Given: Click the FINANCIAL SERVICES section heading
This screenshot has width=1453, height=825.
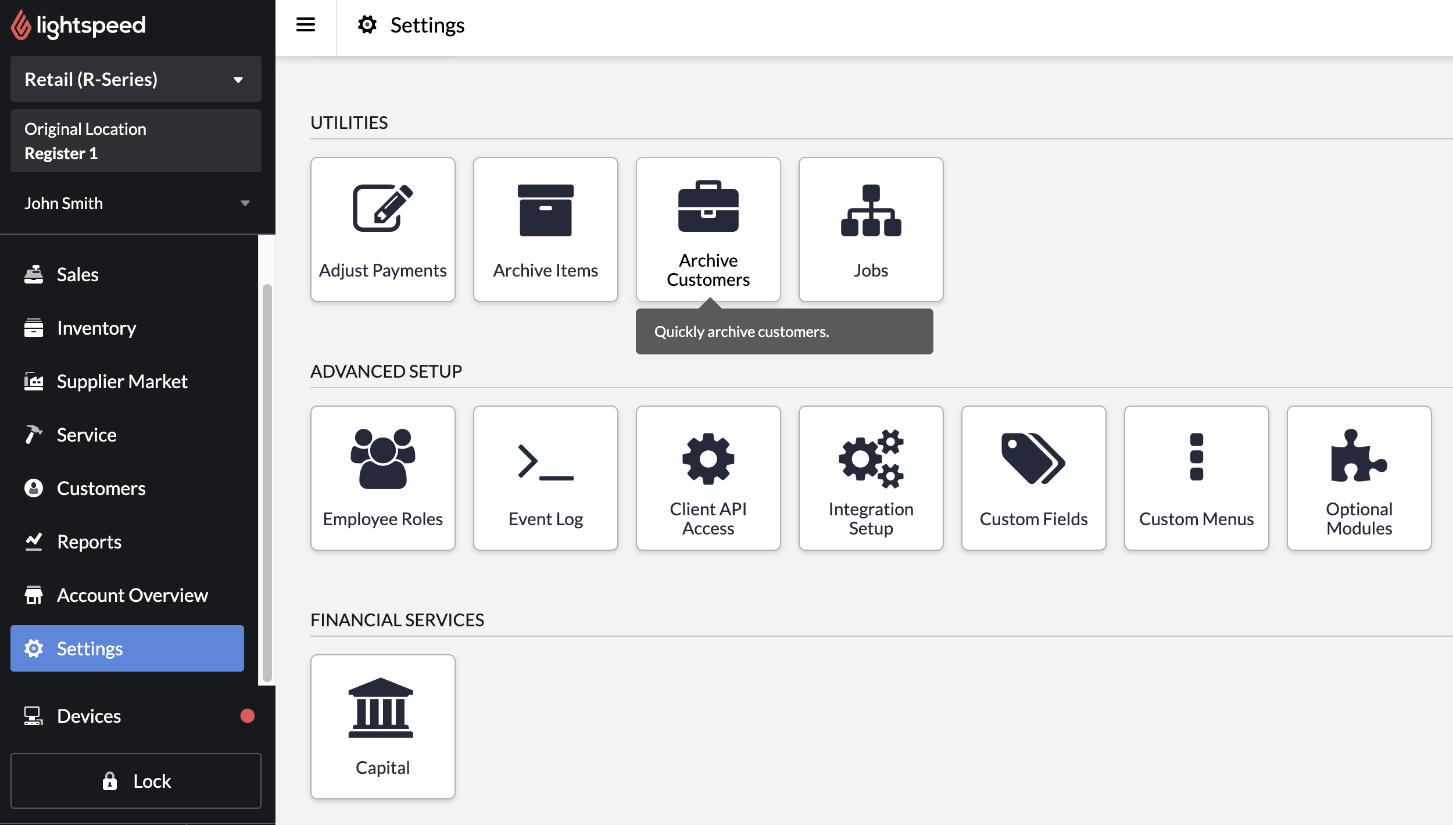Looking at the screenshot, I should coord(397,620).
